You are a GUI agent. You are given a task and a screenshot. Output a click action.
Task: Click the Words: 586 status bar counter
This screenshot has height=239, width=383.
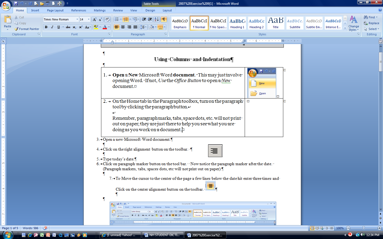[x=31, y=228]
